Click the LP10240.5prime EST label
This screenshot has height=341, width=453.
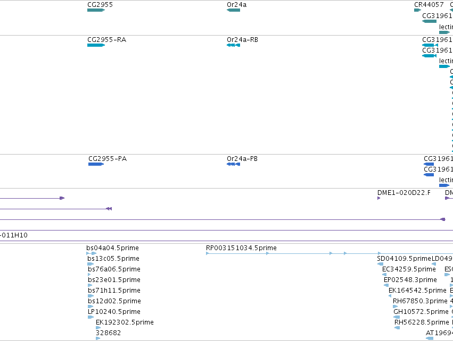tap(114, 312)
